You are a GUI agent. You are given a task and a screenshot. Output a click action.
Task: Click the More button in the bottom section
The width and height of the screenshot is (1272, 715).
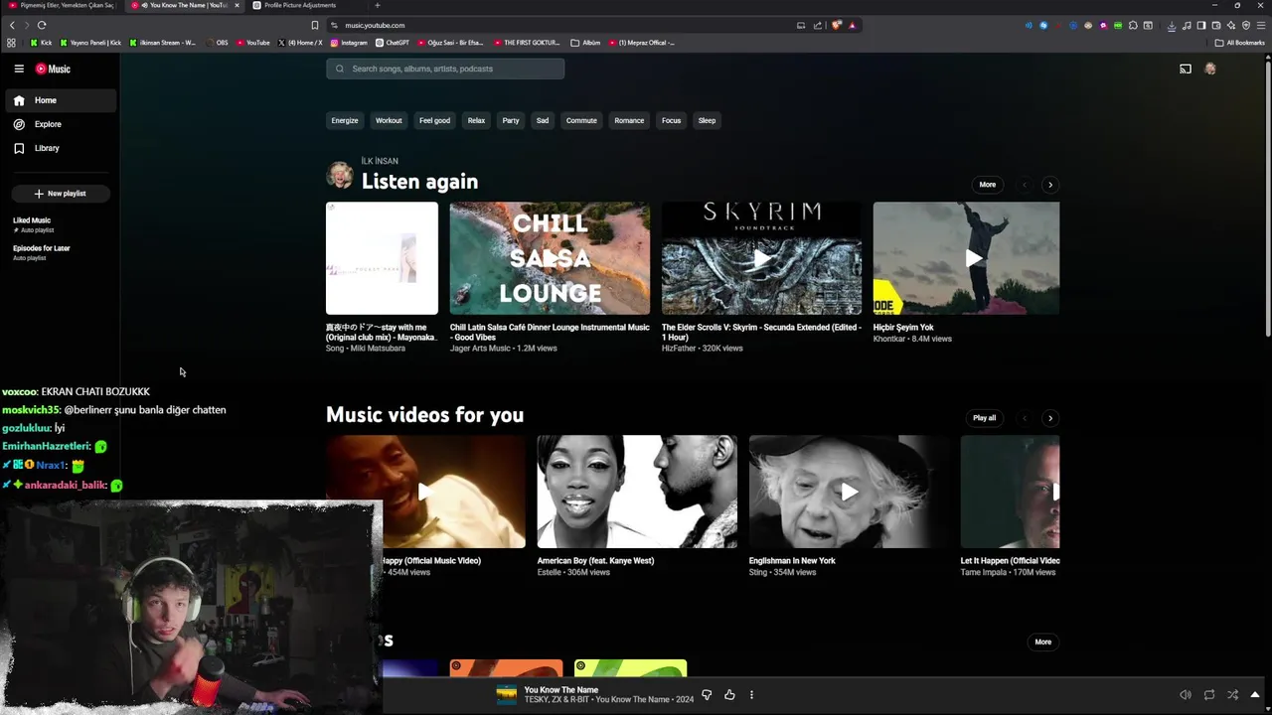pos(1042,642)
